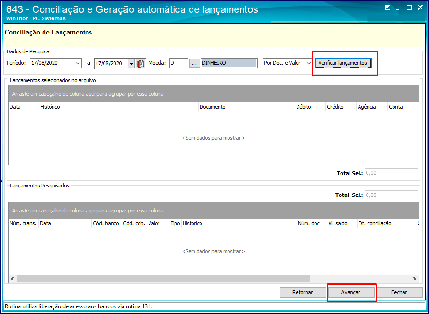Image resolution: width=429 pixels, height=314 pixels.
Task: Maximize the 643 routine window
Action: click(409, 8)
